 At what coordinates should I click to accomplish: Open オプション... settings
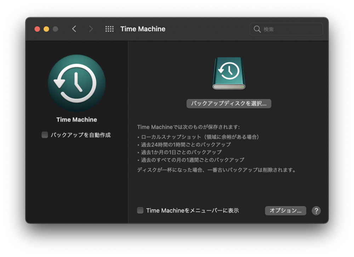286,211
